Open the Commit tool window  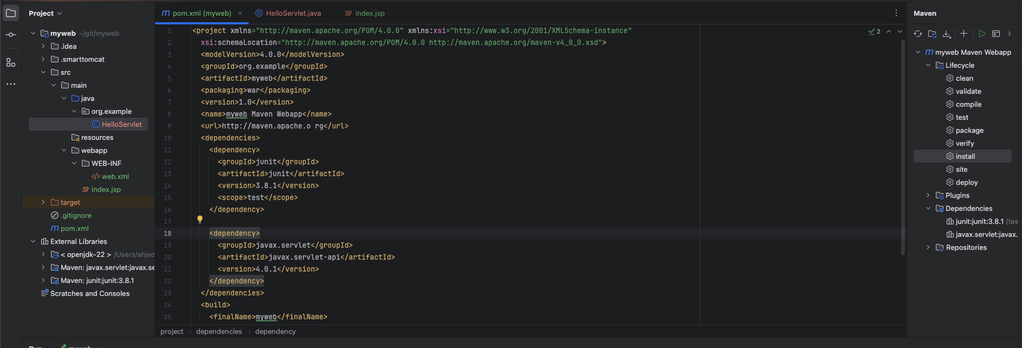[x=11, y=35]
